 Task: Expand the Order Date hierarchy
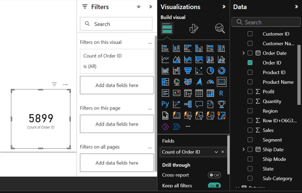244,53
